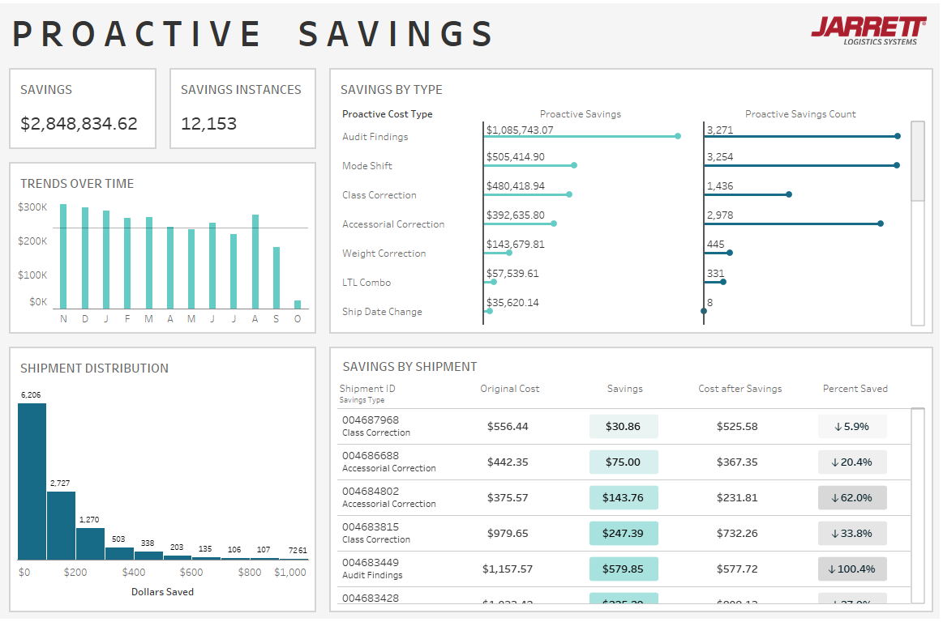The image size is (943, 622).
Task: Click the September bar in Trends Over Time
Action: (276, 279)
